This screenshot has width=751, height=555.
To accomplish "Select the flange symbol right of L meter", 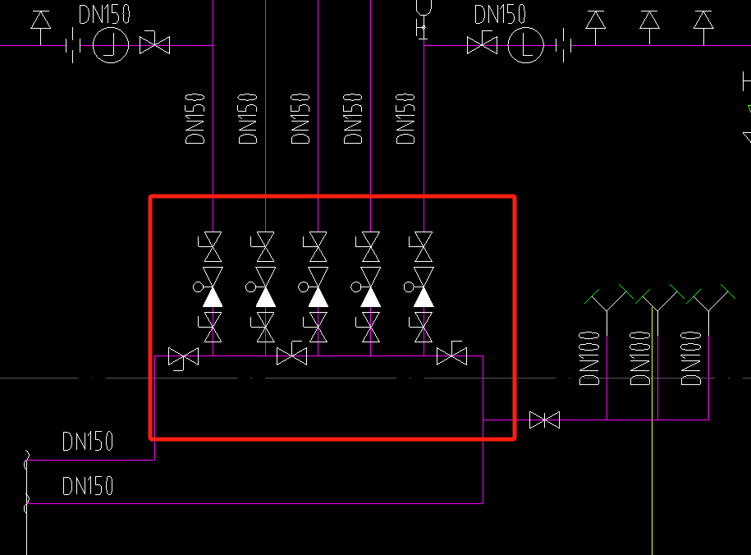I will [x=564, y=45].
